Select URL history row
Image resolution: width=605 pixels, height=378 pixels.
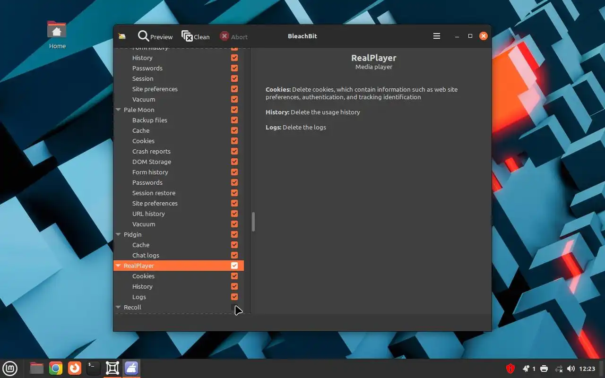click(x=148, y=214)
